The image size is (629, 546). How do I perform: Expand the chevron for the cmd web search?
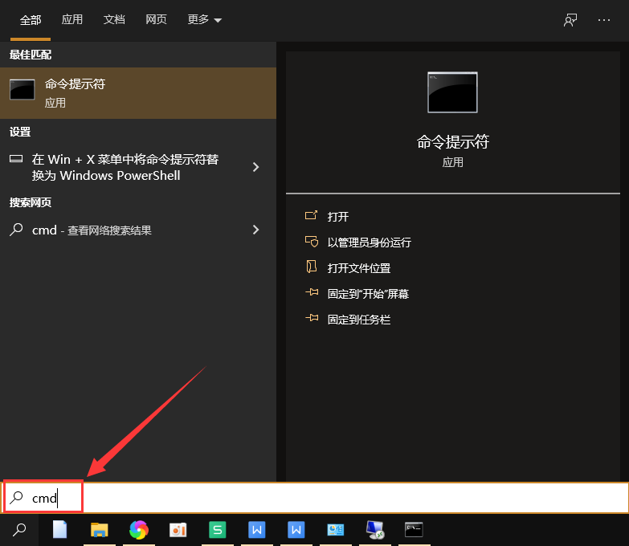coord(255,230)
